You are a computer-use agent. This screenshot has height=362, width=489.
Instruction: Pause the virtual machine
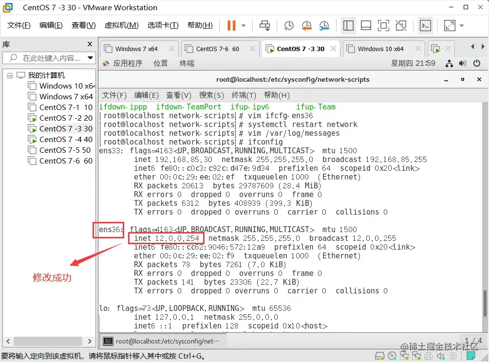coord(231,26)
